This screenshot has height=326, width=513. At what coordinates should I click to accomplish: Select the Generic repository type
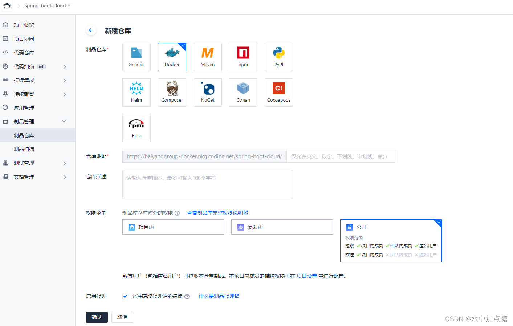point(137,57)
